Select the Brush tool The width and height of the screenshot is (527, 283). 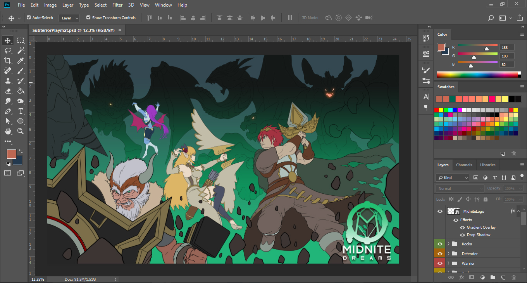(x=21, y=71)
